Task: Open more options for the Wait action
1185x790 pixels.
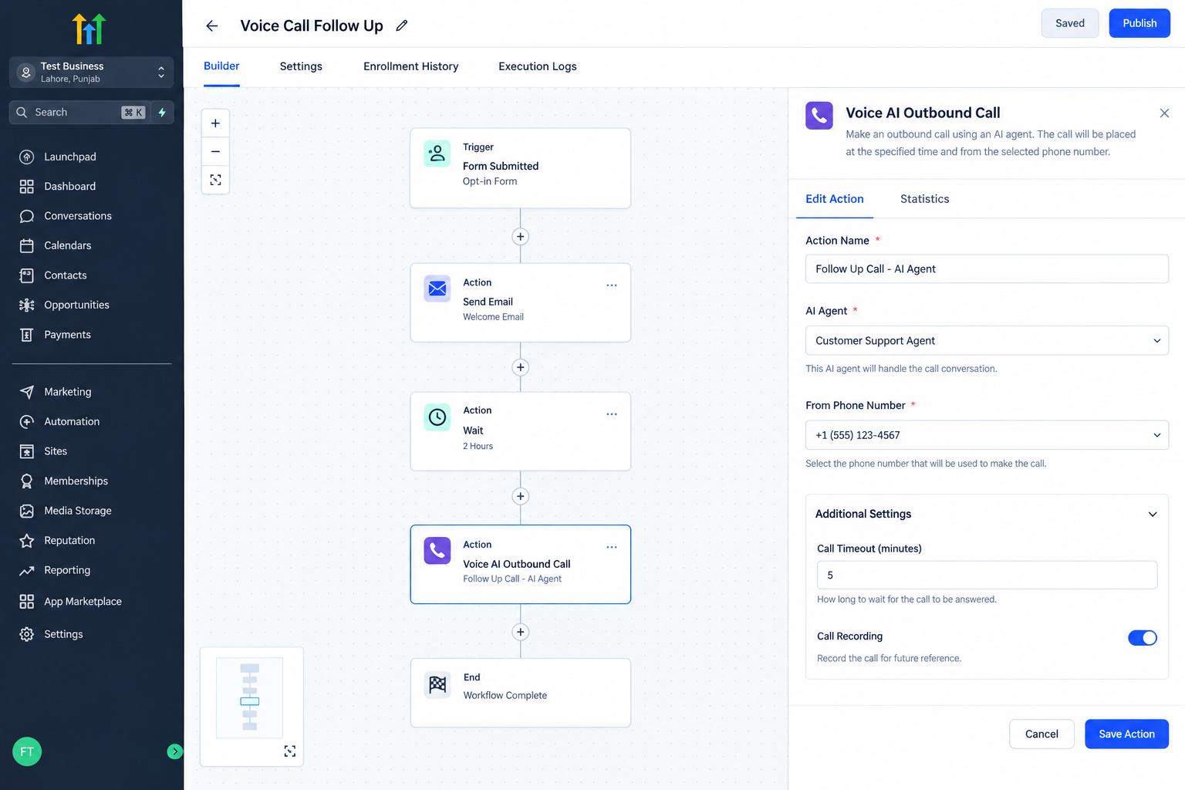Action: 612,414
